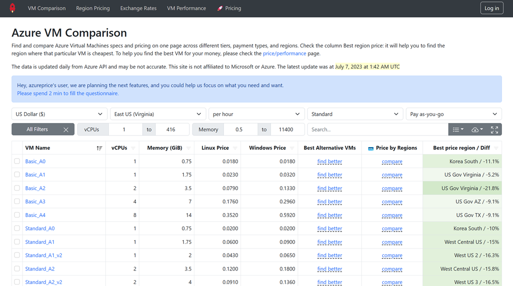Image resolution: width=513 pixels, height=286 pixels.
Task: Open the Pay as-you-go payment dropdown
Action: click(453, 114)
